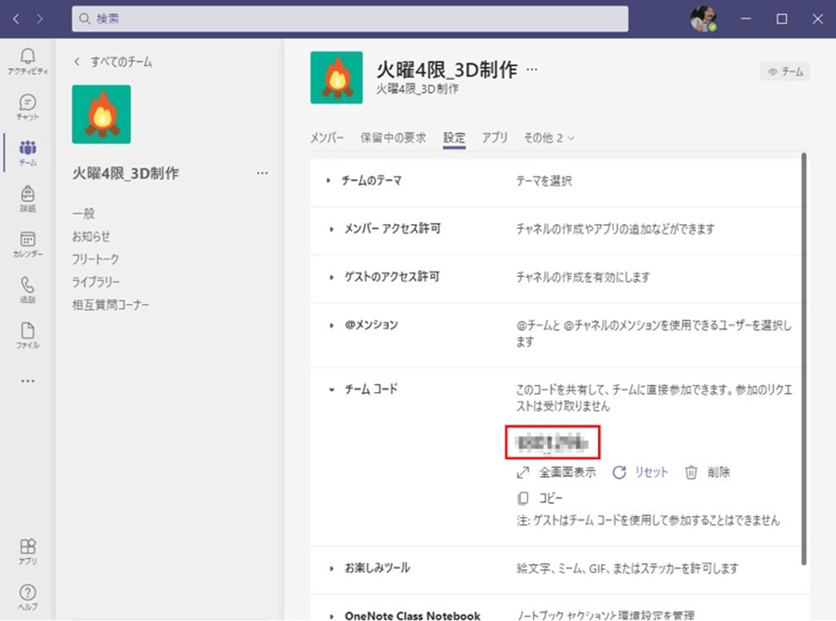The height and width of the screenshot is (621, 836).
Task: Open the ライブラリー channel
Action: (97, 282)
